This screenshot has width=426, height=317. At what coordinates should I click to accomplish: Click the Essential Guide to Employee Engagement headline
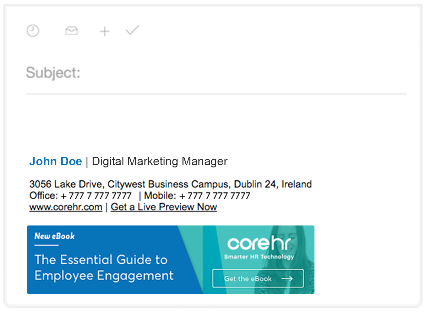click(104, 267)
